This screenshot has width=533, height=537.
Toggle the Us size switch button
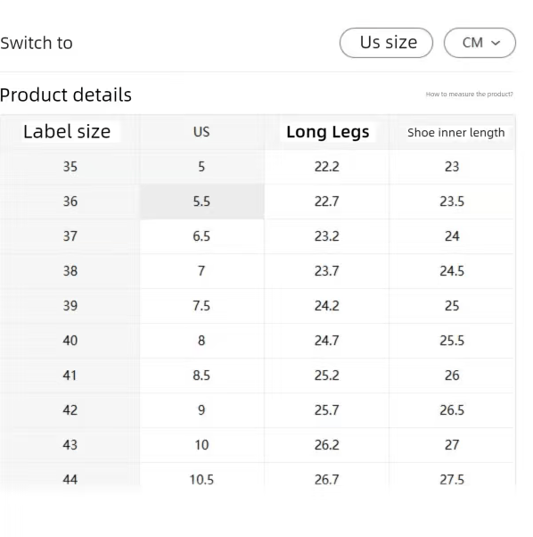(386, 43)
